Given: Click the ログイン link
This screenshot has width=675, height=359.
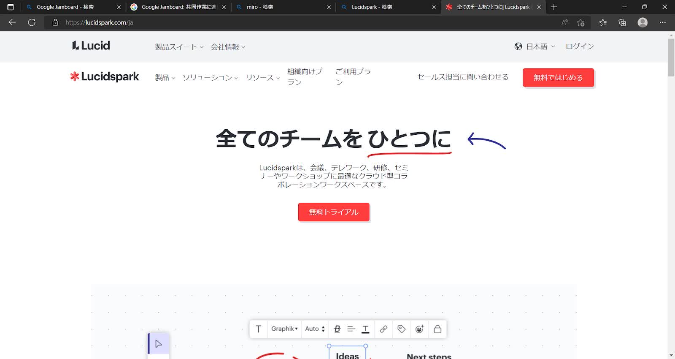Looking at the screenshot, I should (x=580, y=46).
